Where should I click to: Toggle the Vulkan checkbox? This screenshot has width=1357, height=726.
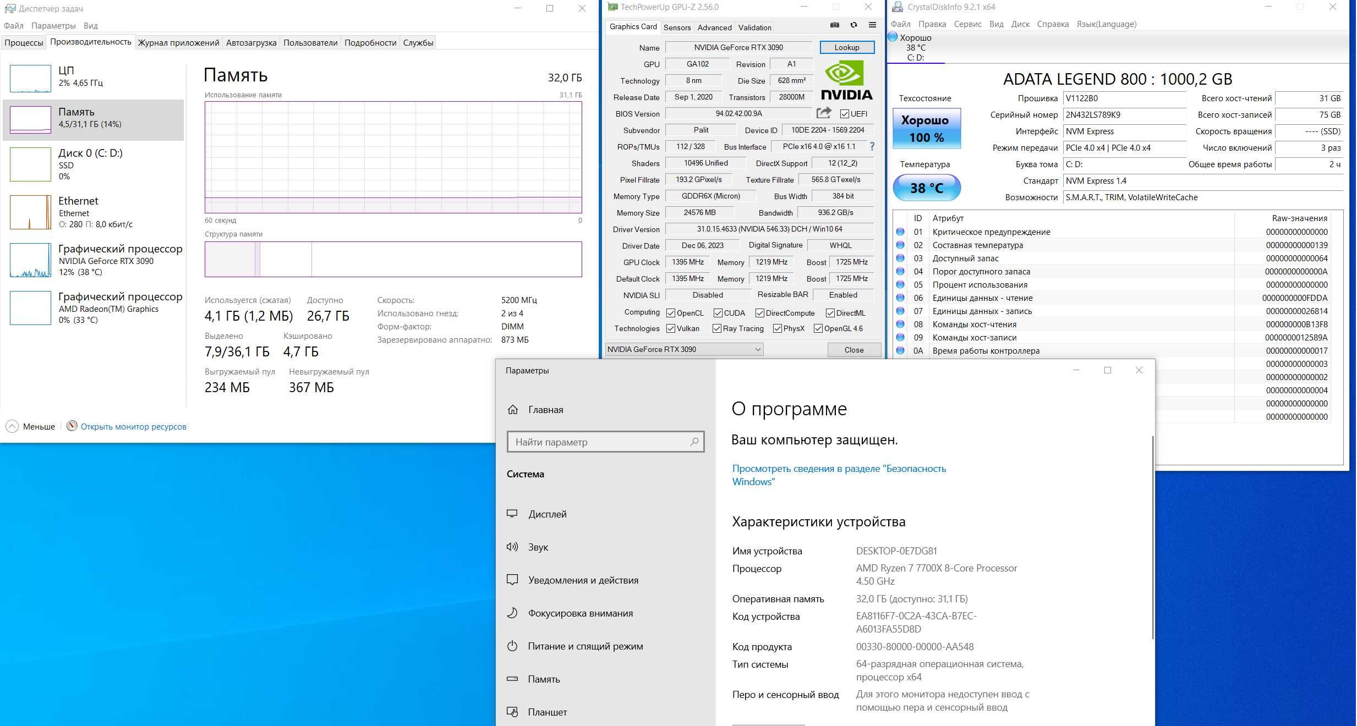coord(671,328)
